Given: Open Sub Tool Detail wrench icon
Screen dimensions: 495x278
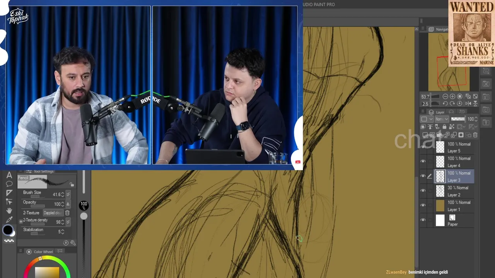Looking at the screenshot, I should pos(73,243).
